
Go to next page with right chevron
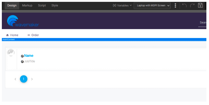point(32,79)
